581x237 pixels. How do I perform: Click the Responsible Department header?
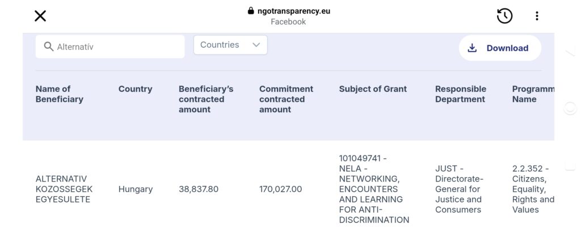tap(461, 94)
